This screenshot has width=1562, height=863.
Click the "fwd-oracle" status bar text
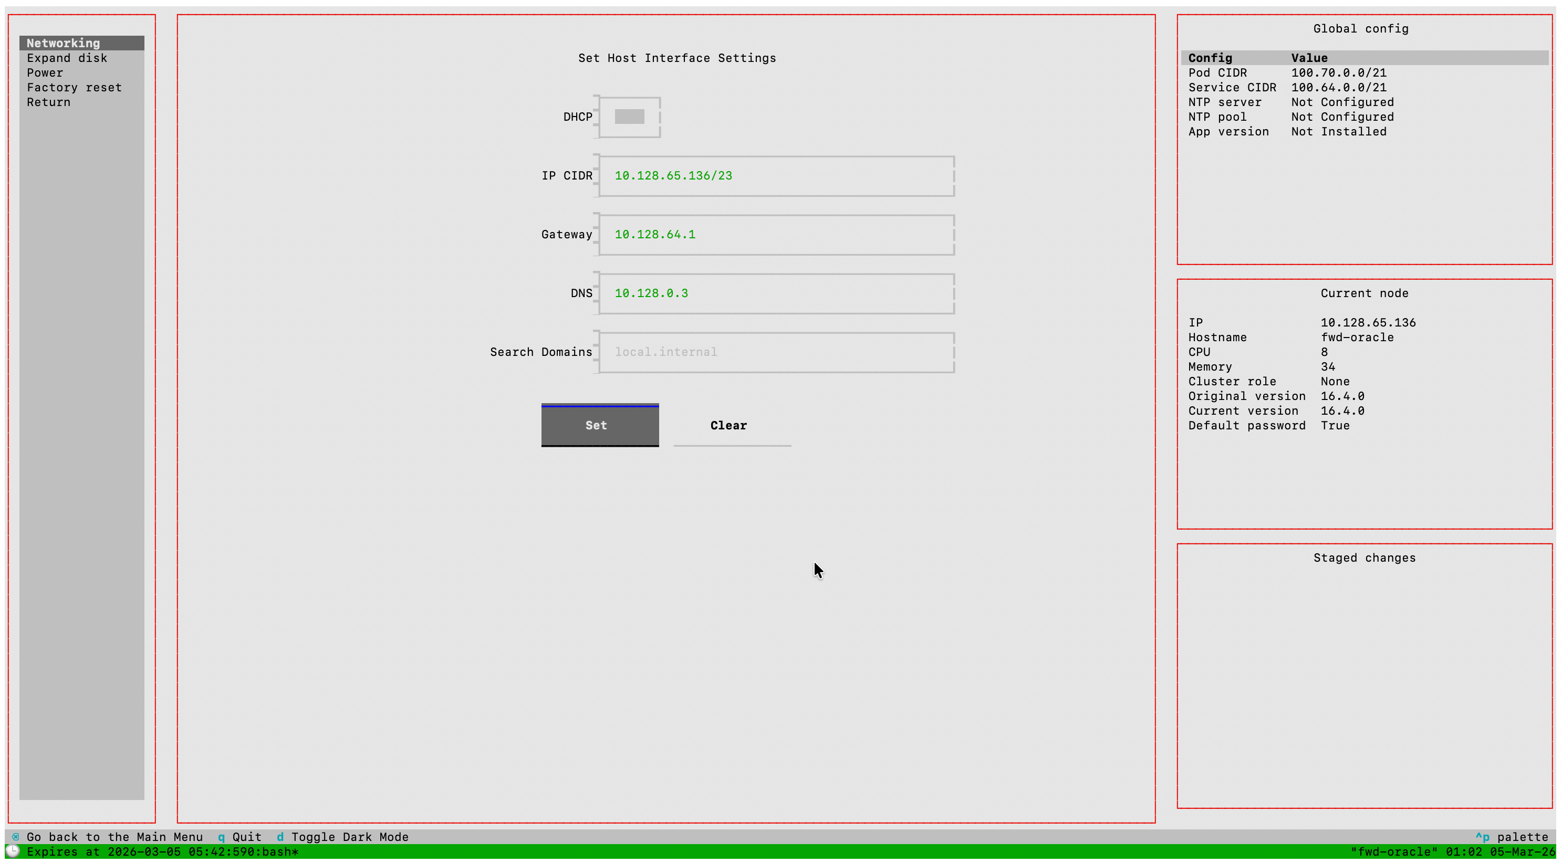(1393, 851)
